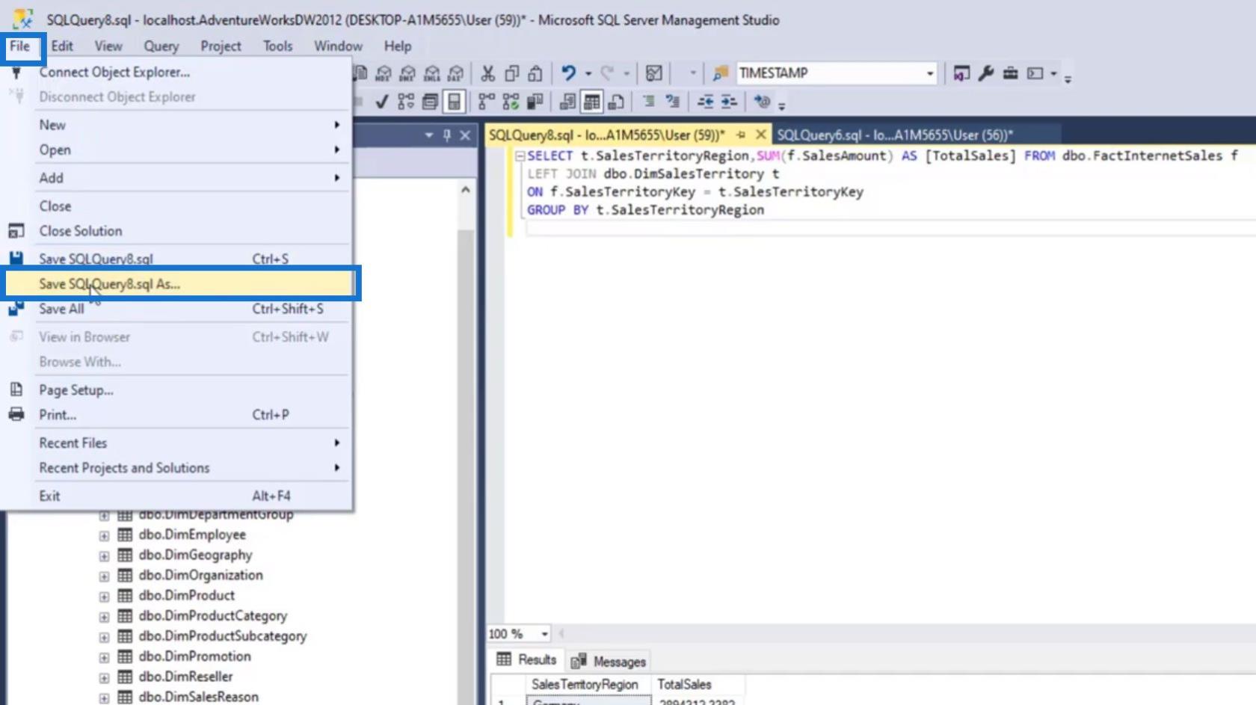Screen dimensions: 1256x705
Task: Click the DAX query toolbar icon
Action: [455, 73]
